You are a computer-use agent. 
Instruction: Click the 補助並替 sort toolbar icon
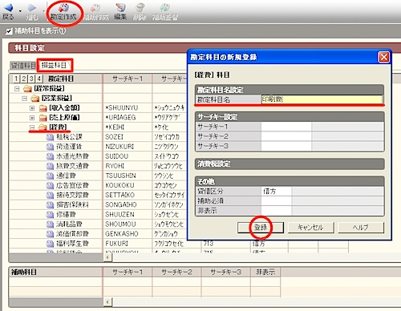(164, 7)
